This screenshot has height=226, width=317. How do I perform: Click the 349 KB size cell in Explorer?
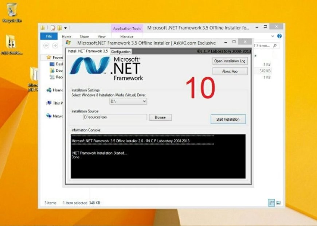point(265,71)
